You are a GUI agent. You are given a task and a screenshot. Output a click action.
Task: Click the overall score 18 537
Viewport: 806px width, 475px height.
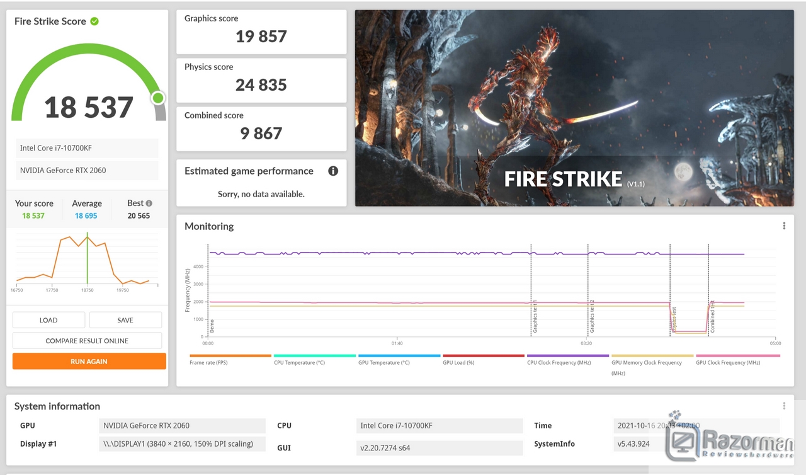(x=89, y=108)
